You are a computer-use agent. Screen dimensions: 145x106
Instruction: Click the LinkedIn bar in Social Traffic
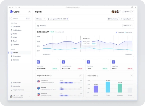tap(96, 89)
